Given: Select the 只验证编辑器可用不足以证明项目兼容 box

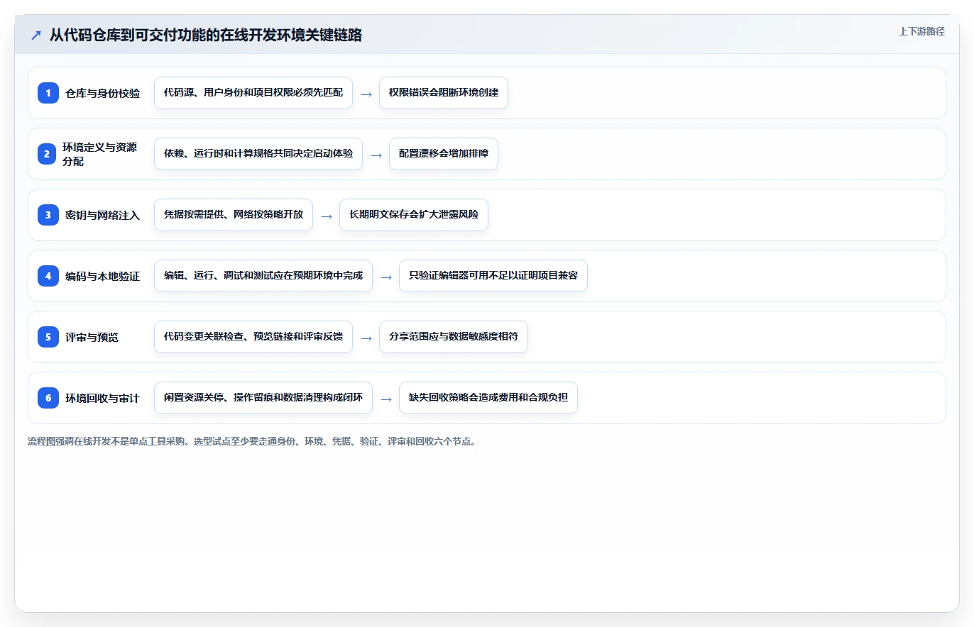Looking at the screenshot, I should pos(493,276).
